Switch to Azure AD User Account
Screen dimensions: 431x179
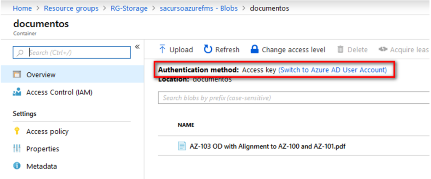333,70
